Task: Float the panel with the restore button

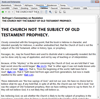Action: pos(92,2)
